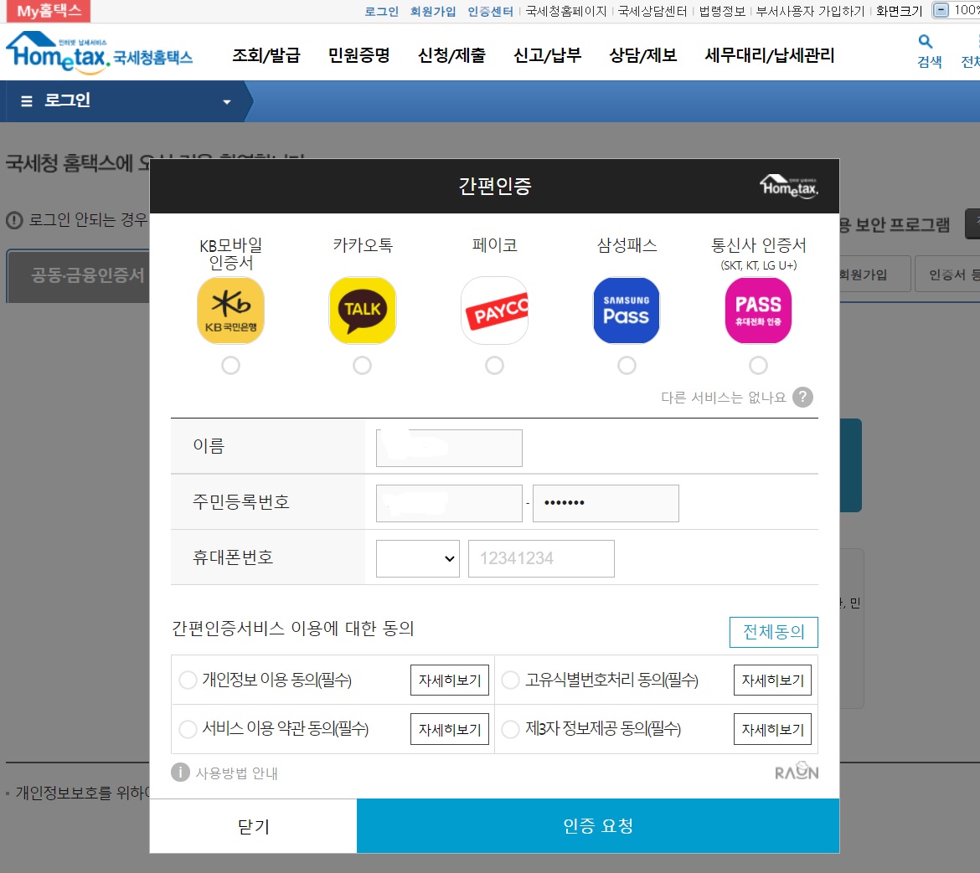View details for 제3자 정보제공 동의
Viewport: 980px width, 873px height.
(772, 729)
